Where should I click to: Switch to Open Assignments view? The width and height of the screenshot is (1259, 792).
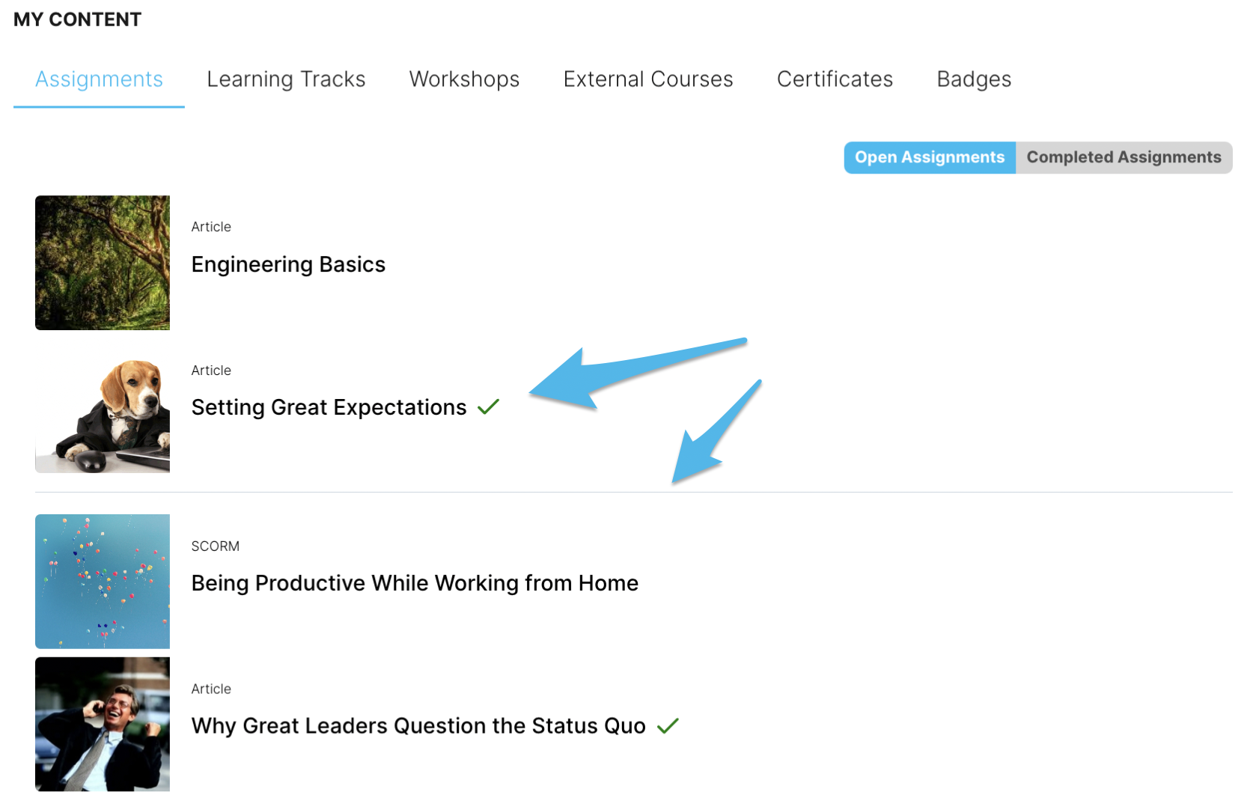click(930, 157)
